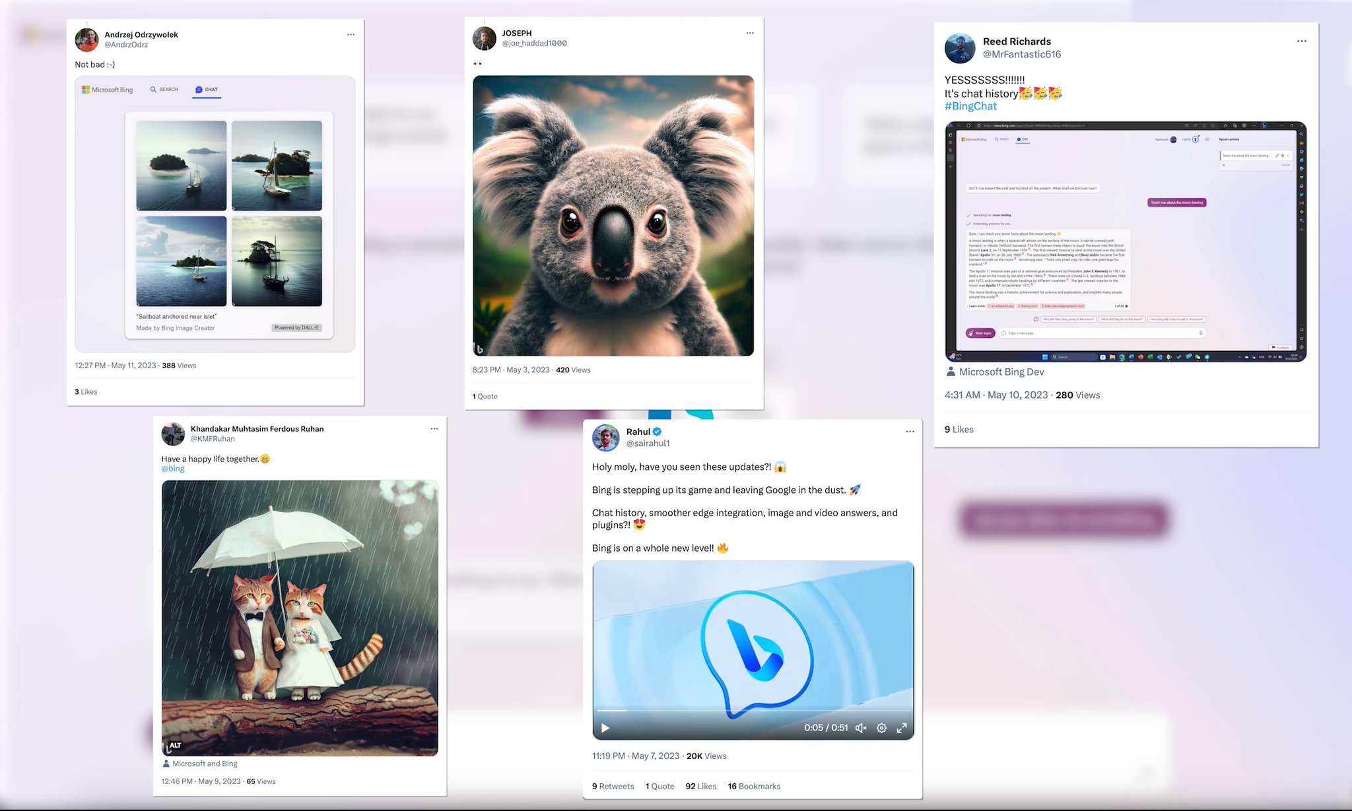
Task: View 16 Bookmarks on Rahul's tweet
Action: pyautogui.click(x=754, y=787)
